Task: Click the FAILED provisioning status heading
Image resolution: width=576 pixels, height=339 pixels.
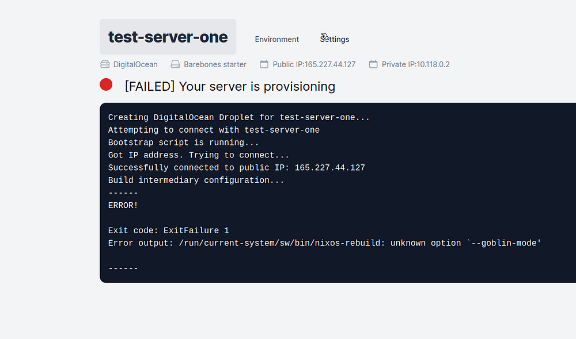Action: coord(230,87)
